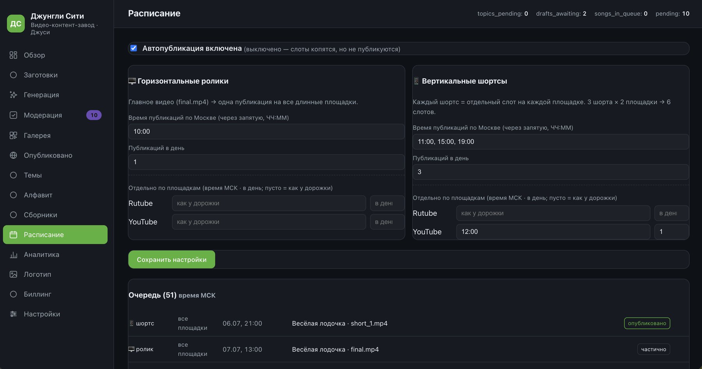Viewport: 702px width, 369px height.
Task: Click the Галерея icon in sidebar
Action: pos(13,135)
